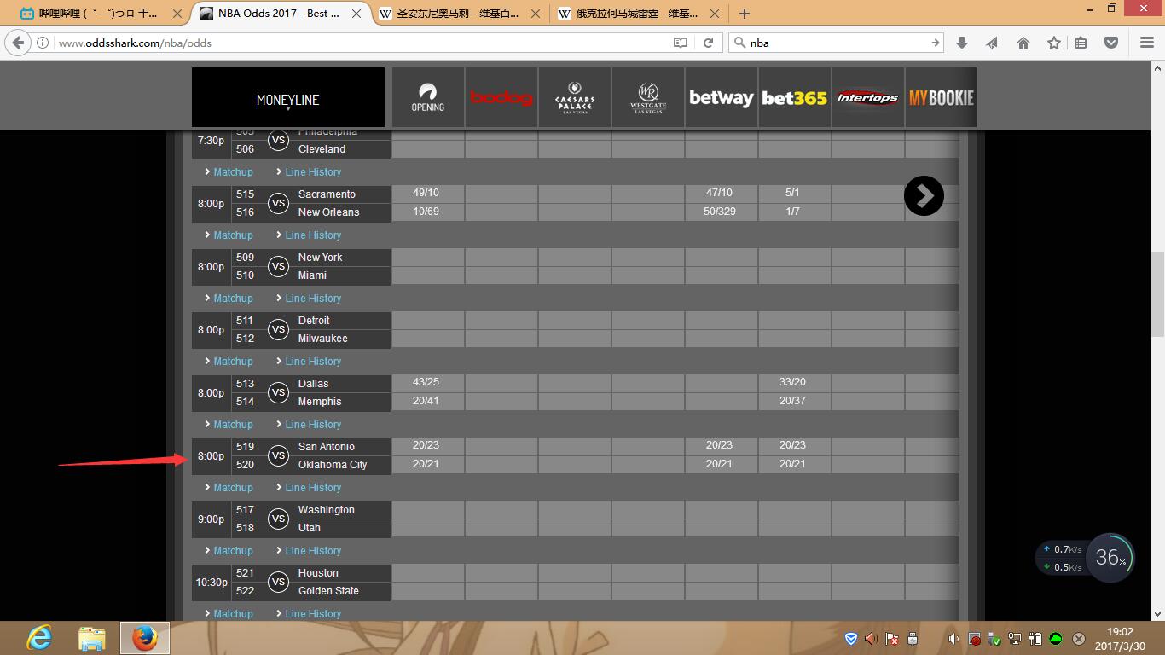Click the Home icon in toolbar
The height and width of the screenshot is (655, 1165).
point(1023,43)
